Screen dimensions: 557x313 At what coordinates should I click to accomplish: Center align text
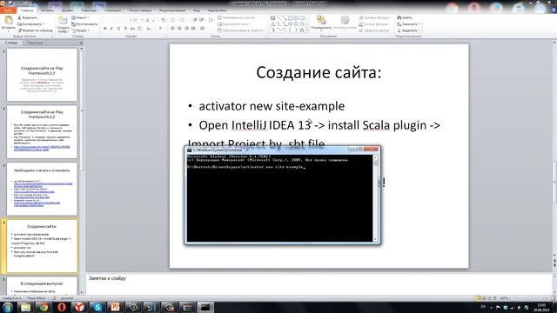click(x=179, y=29)
